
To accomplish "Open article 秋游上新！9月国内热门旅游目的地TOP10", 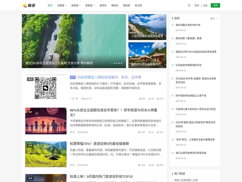I will (x=101, y=177).
